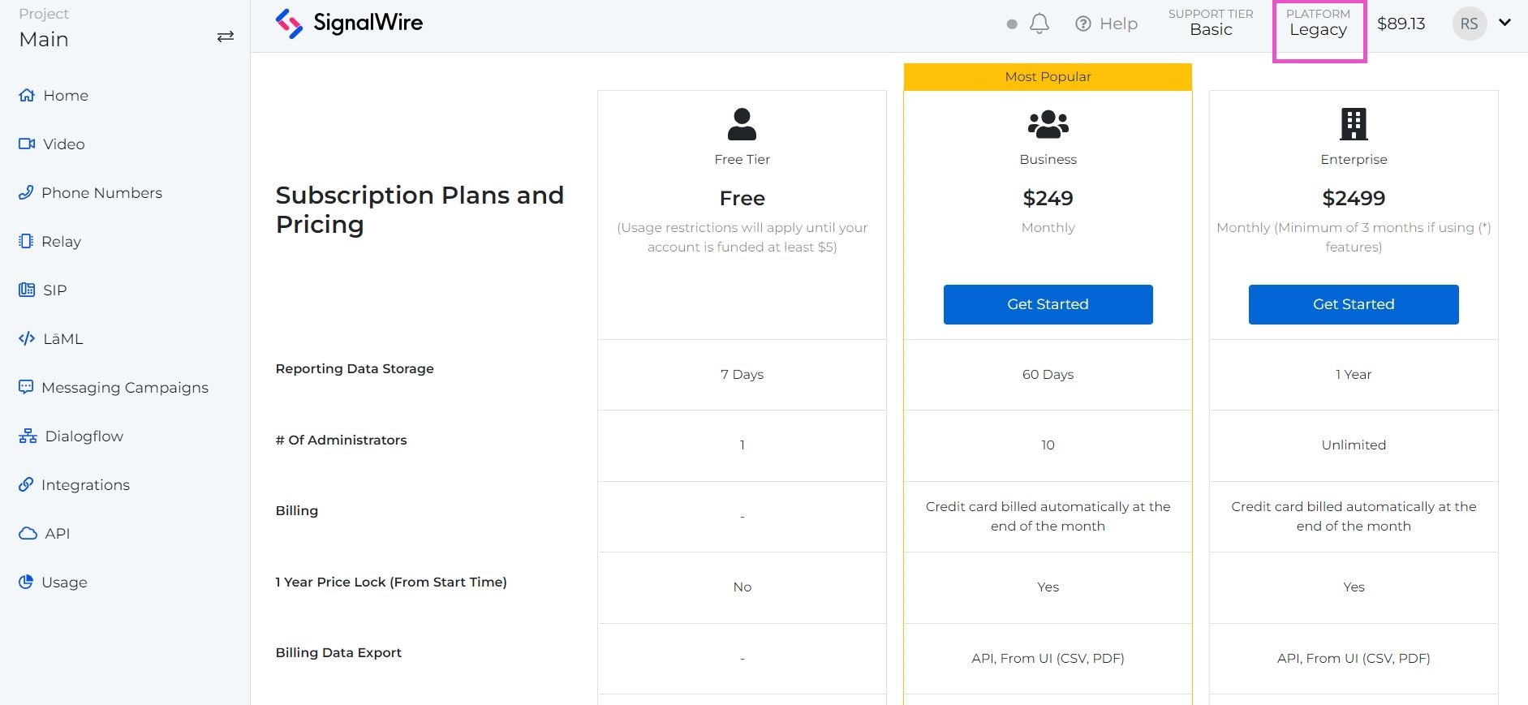Viewport: 1528px width, 705px height.
Task: Click Platform Legacy in header
Action: pos(1318,23)
